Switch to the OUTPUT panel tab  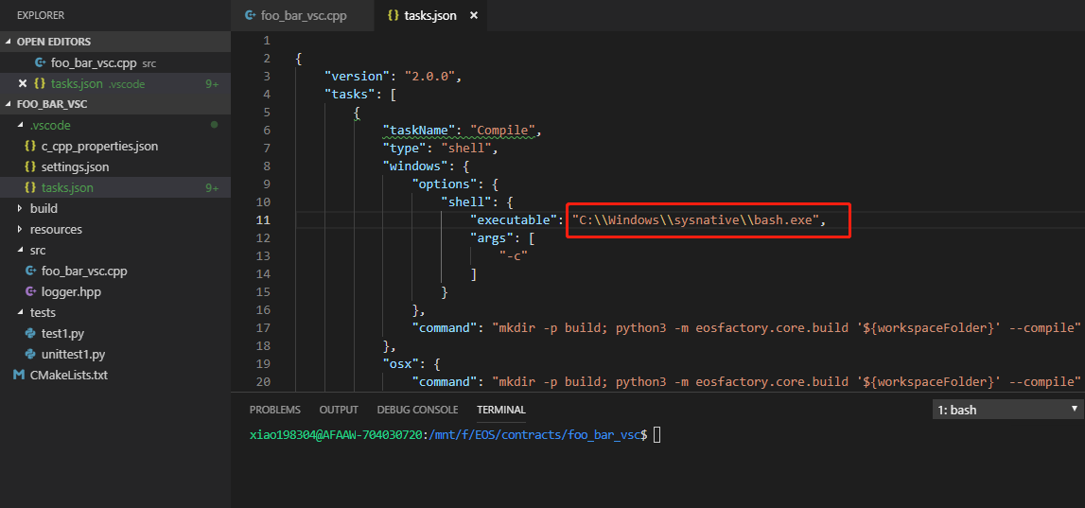(339, 409)
